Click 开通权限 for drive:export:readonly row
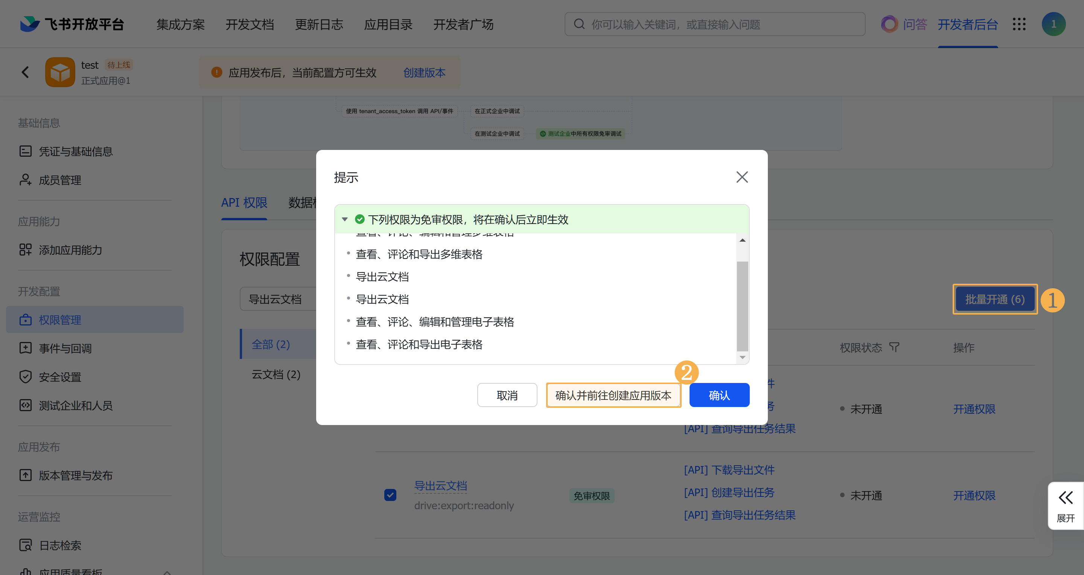This screenshot has height=575, width=1084. pyautogui.click(x=974, y=495)
